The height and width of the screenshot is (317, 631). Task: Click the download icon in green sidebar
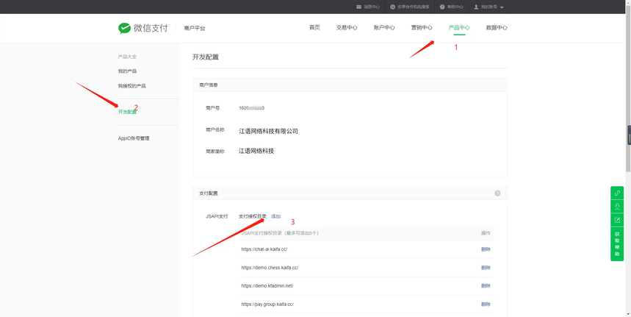tap(617, 206)
